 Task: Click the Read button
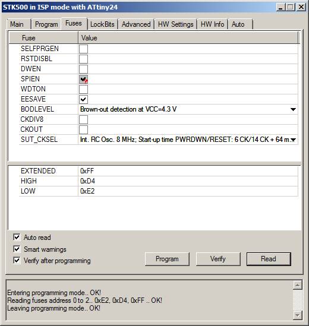point(269,259)
